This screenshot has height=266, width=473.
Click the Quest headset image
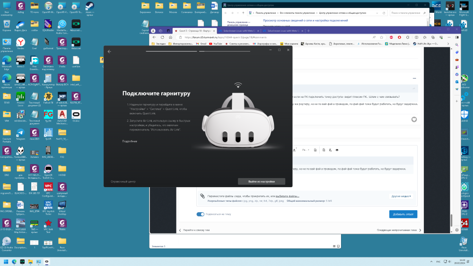(238, 120)
